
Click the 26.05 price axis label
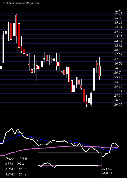(118, 105)
